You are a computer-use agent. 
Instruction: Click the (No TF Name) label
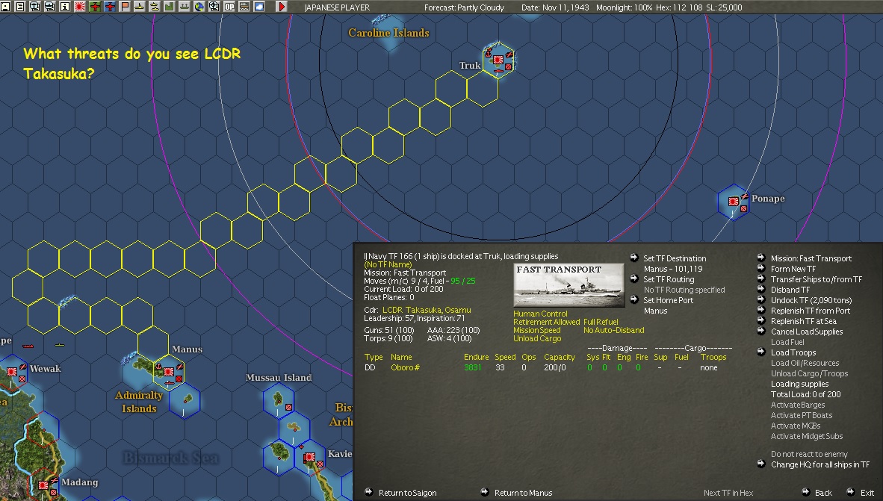[388, 264]
